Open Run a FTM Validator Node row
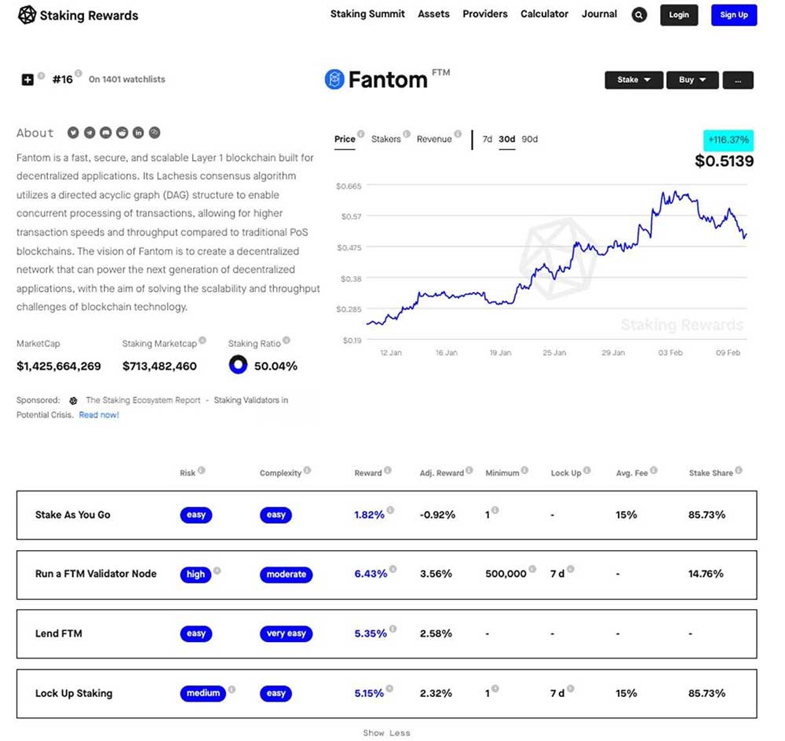This screenshot has width=785, height=741. tap(386, 575)
